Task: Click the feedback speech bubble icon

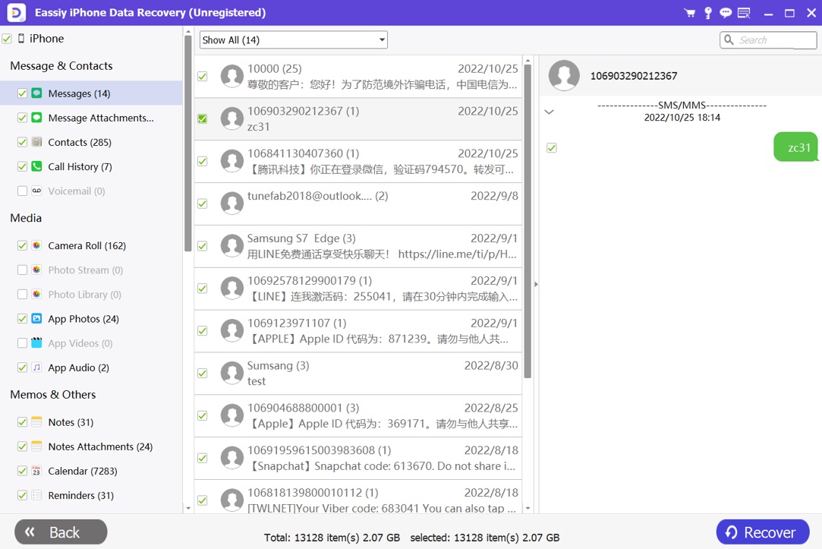Action: coord(726,13)
